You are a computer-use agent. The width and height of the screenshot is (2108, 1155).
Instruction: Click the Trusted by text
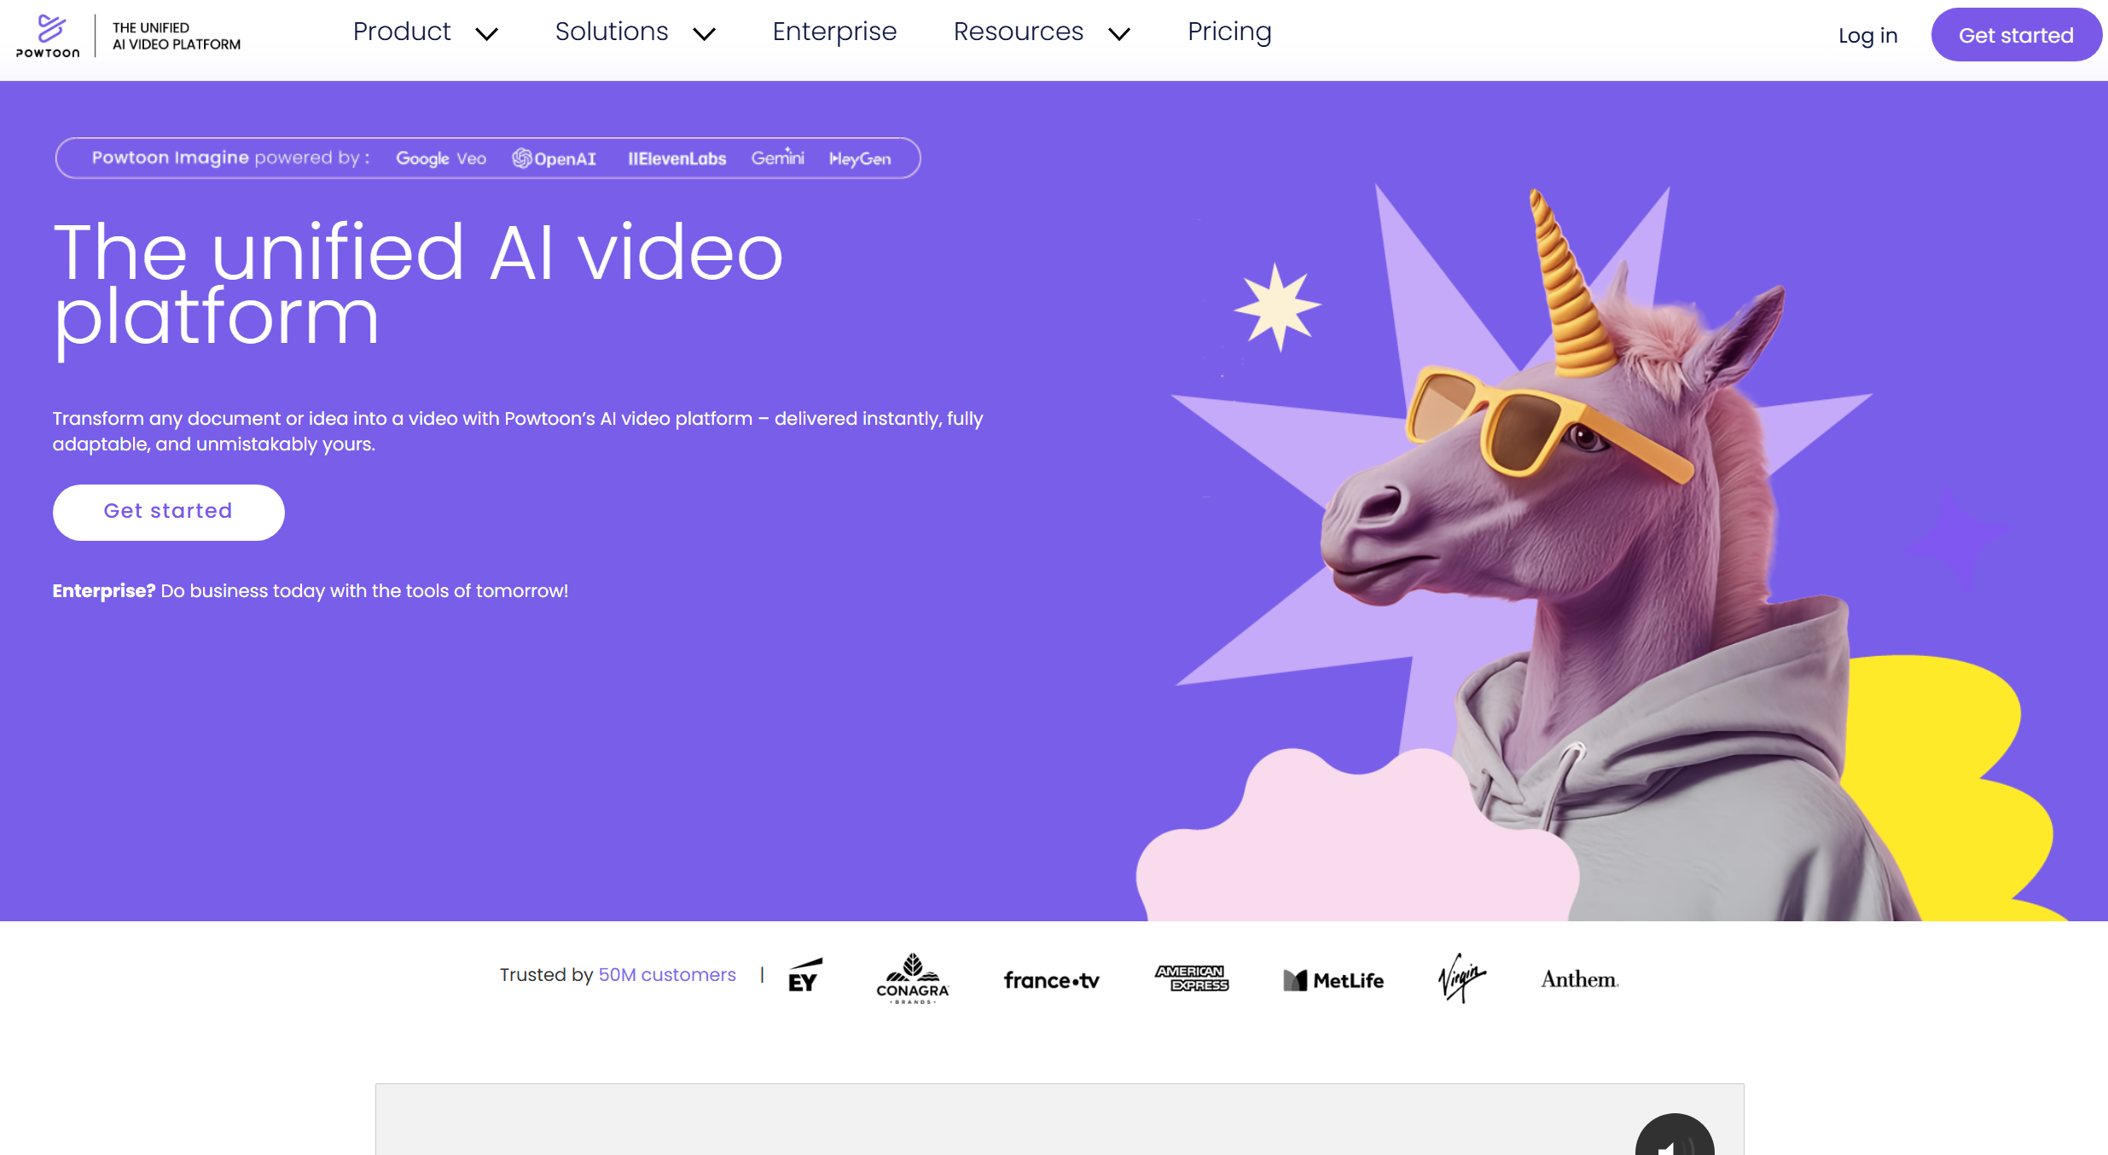(546, 975)
